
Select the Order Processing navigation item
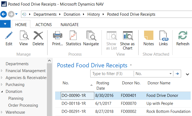24,105
